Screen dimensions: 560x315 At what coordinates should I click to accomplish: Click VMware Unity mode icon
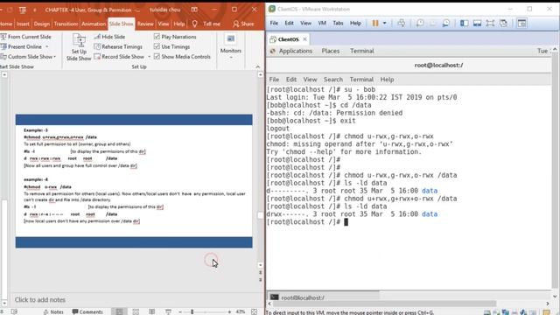point(503,24)
